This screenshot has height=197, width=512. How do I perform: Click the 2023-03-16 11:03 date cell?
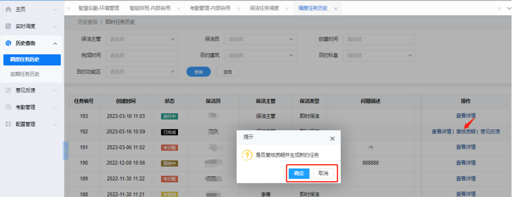(126, 117)
